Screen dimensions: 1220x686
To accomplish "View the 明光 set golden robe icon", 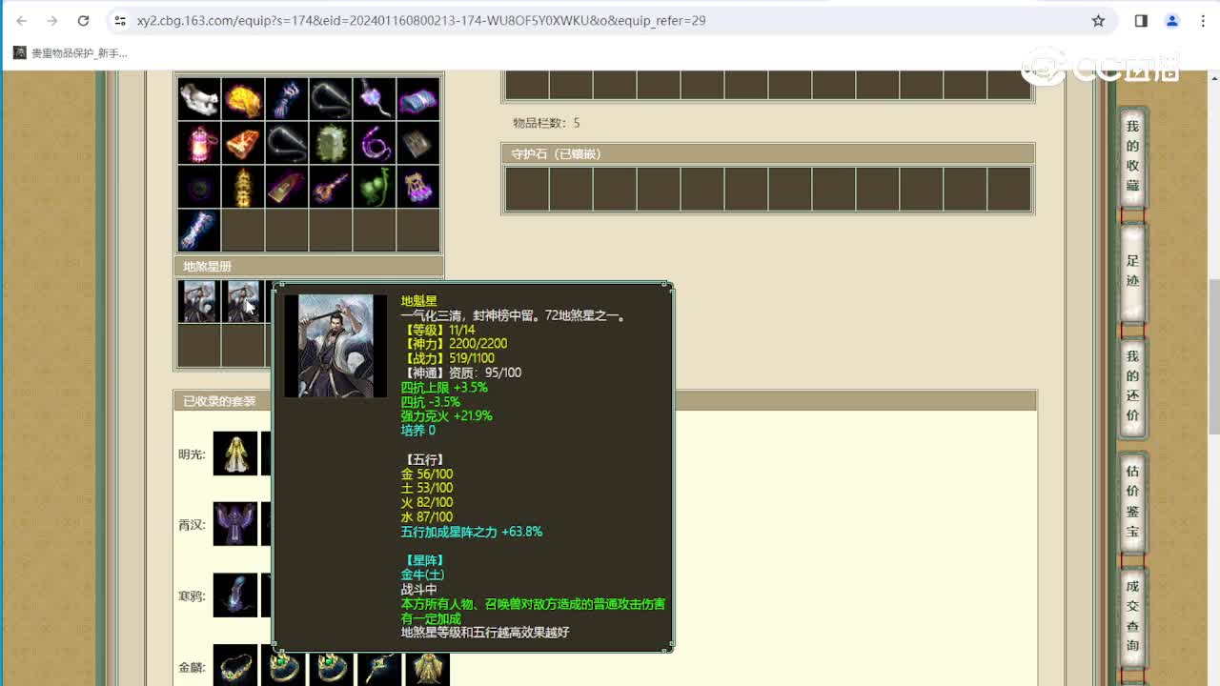I will [234, 454].
